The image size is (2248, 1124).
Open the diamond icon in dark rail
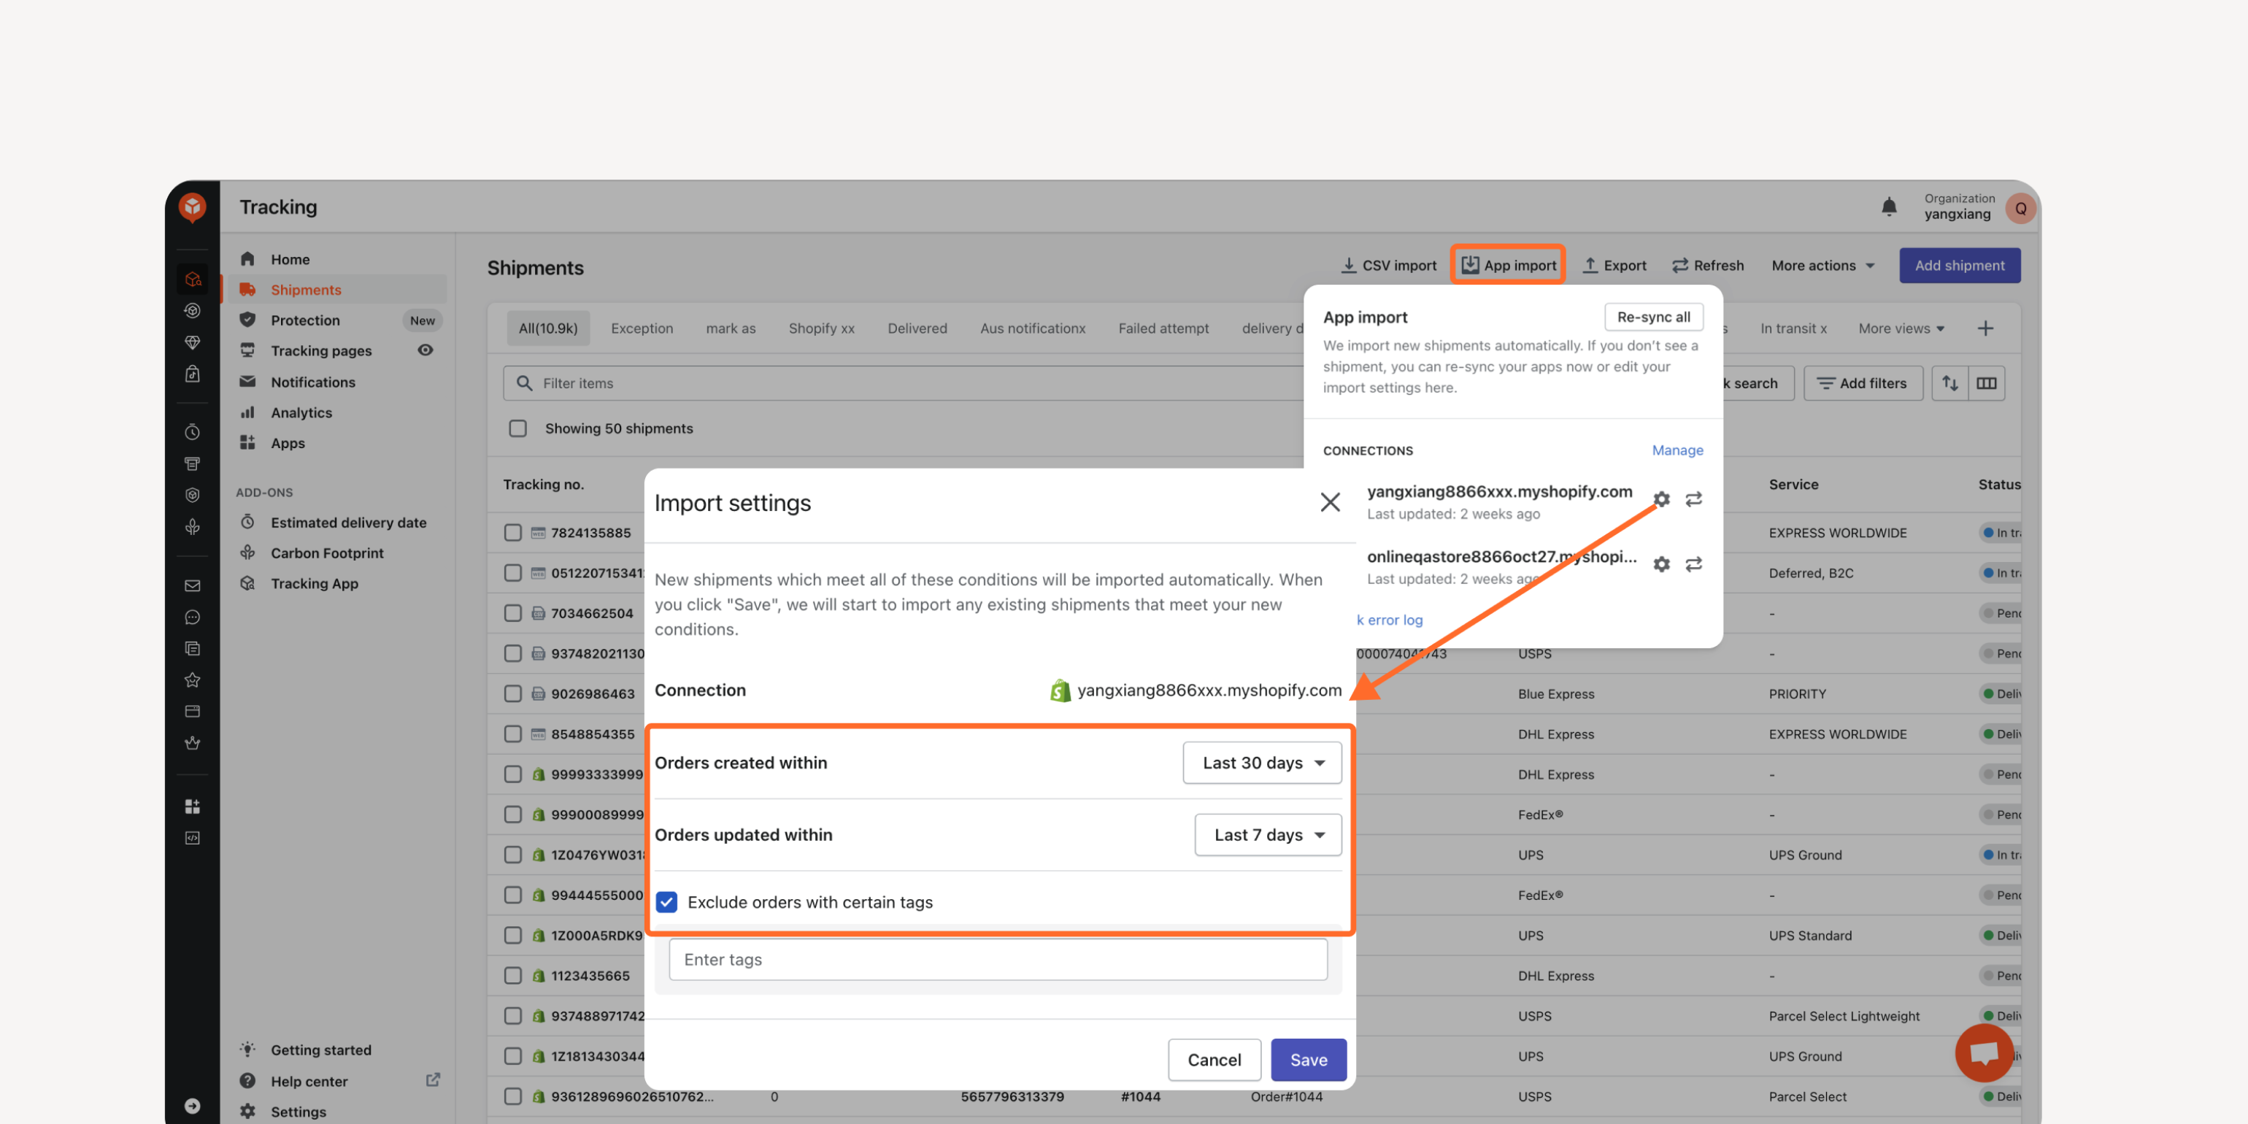pos(192,342)
